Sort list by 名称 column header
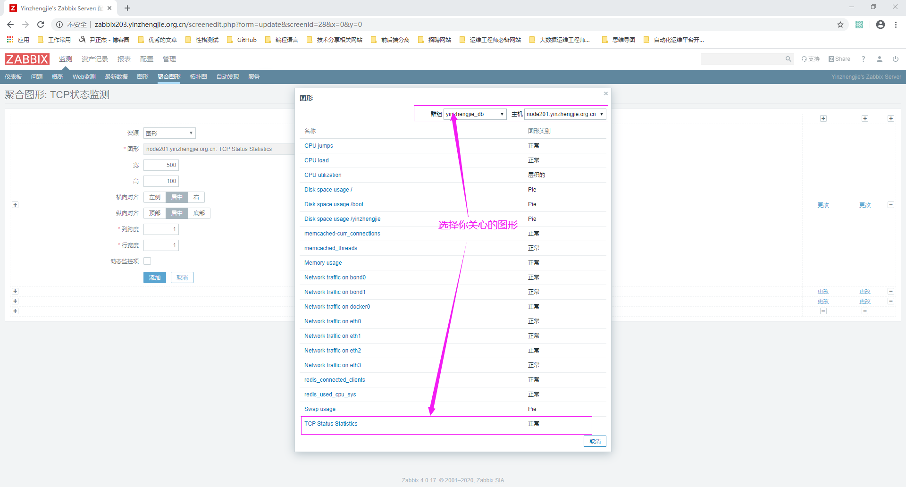906x487 pixels. pyautogui.click(x=310, y=131)
